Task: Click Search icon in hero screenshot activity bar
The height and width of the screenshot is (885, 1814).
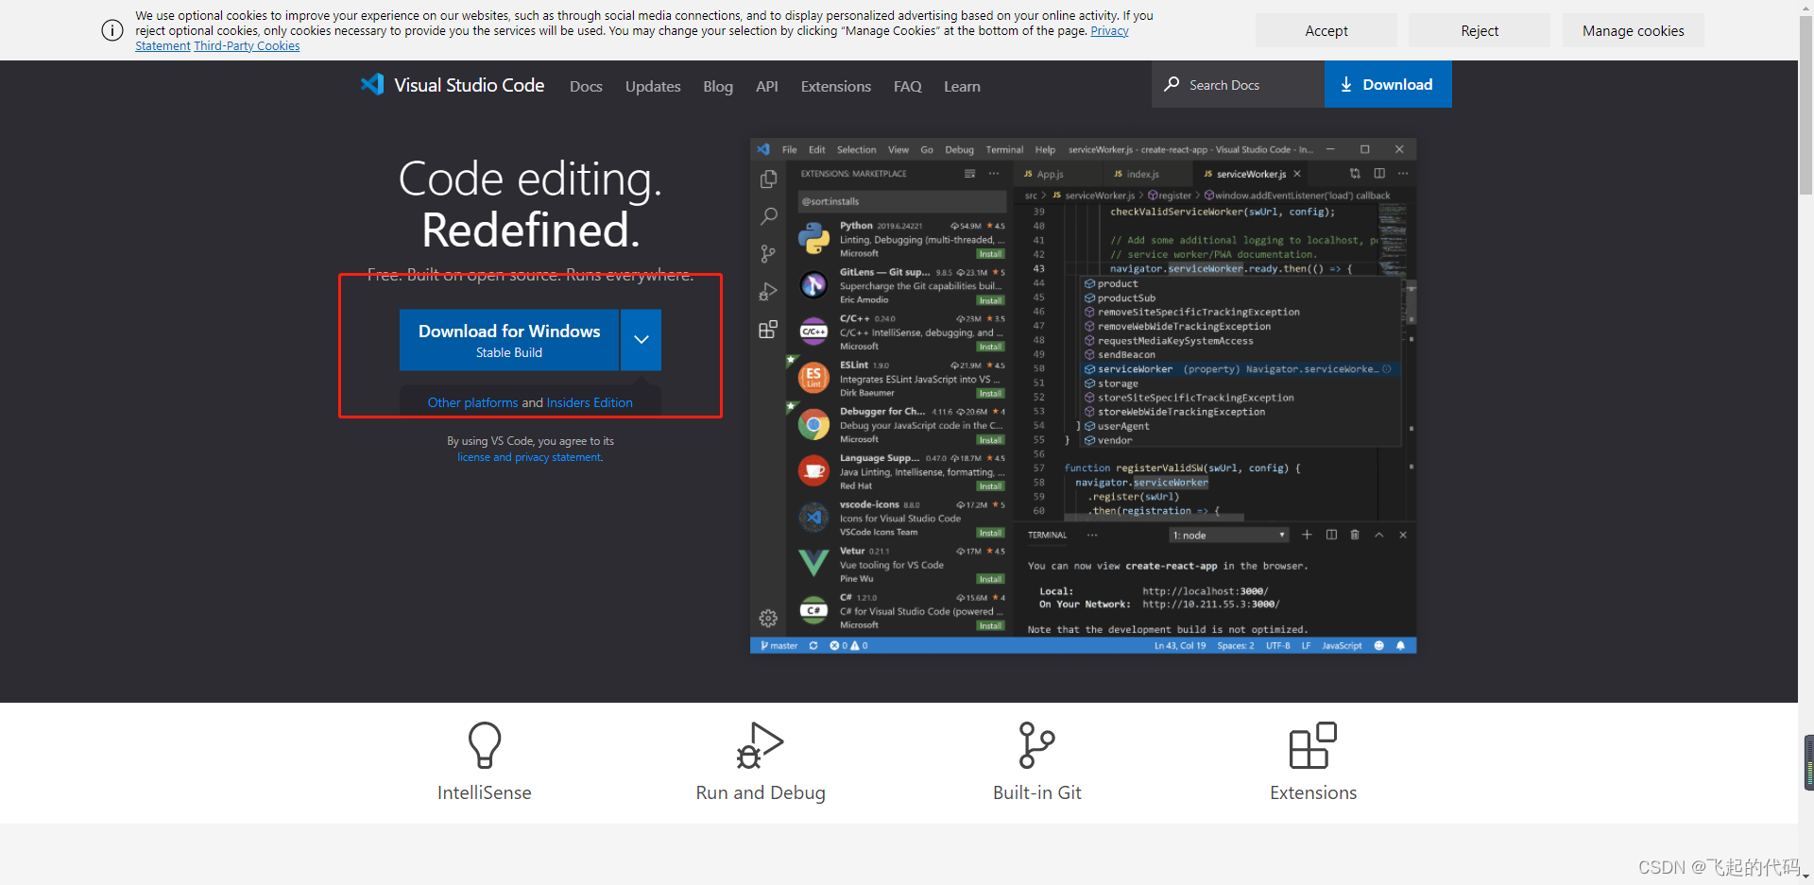Action: pos(769,216)
